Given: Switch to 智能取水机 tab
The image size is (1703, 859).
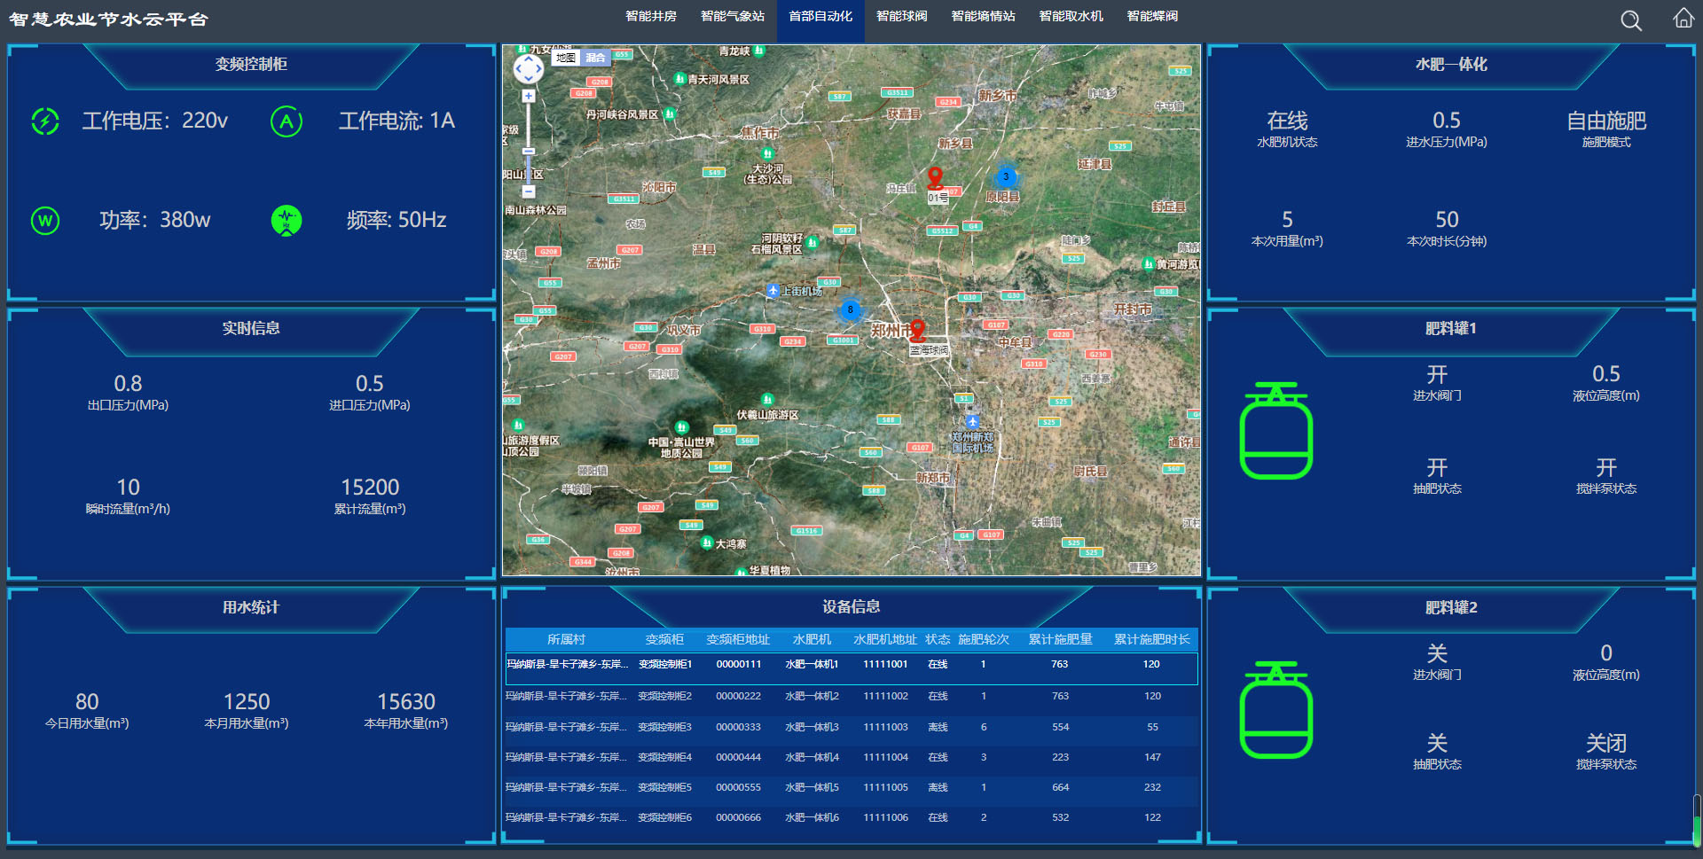Looking at the screenshot, I should point(1071,17).
